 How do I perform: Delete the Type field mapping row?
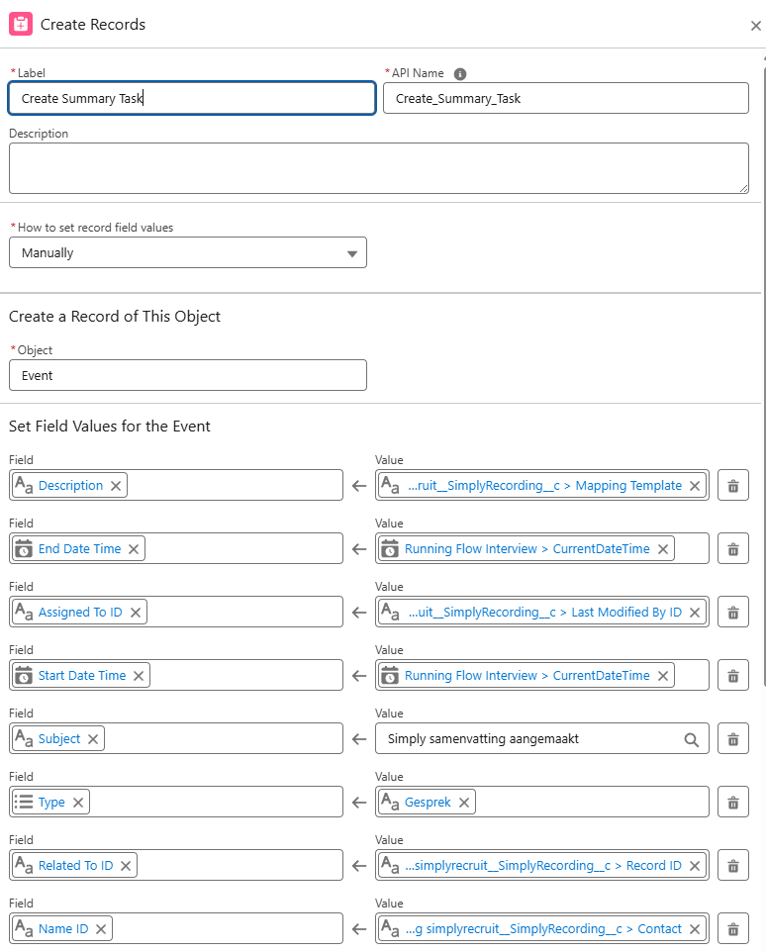(x=732, y=802)
